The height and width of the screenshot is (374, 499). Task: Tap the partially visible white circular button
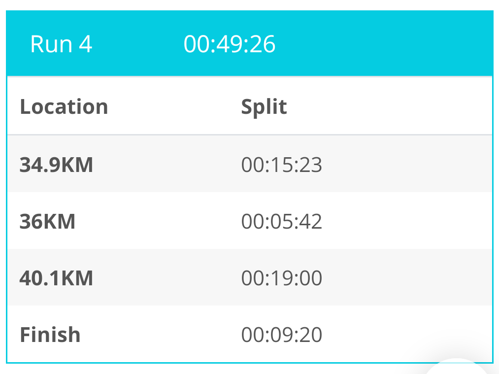[458, 368]
